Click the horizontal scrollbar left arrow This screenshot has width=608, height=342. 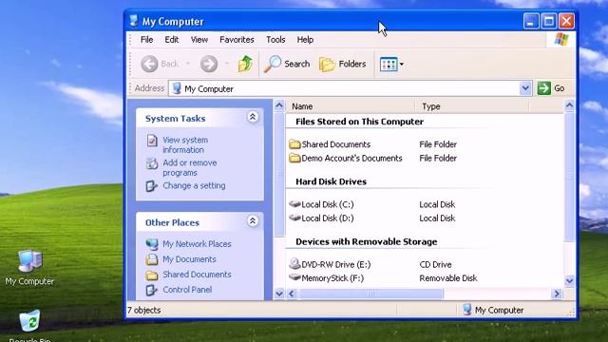point(292,294)
